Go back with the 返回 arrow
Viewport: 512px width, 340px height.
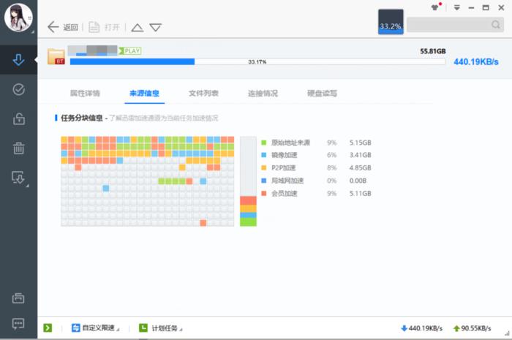pos(63,27)
